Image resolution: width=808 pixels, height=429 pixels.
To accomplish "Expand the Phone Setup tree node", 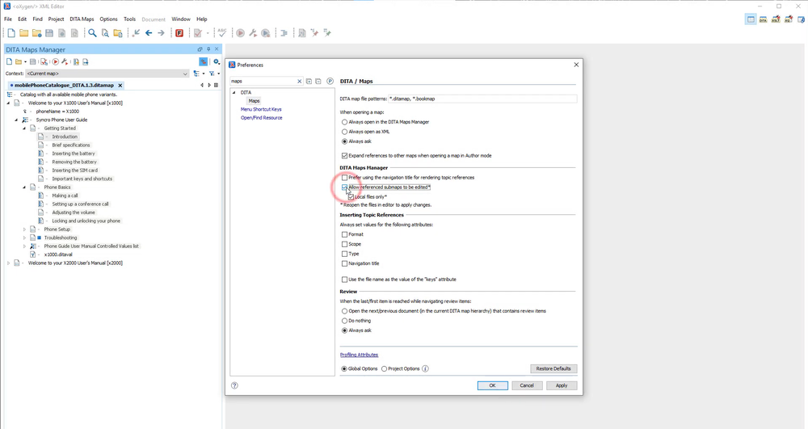I will pos(24,229).
